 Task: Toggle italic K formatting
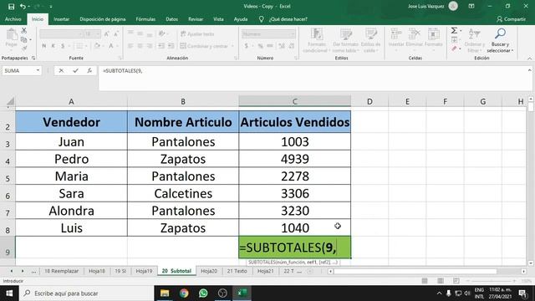53,46
